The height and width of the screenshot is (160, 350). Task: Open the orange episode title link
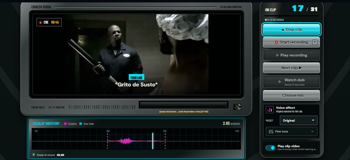pos(184,112)
